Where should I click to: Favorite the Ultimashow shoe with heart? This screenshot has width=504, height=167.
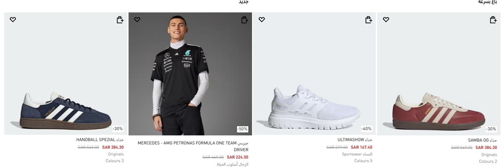click(x=262, y=19)
